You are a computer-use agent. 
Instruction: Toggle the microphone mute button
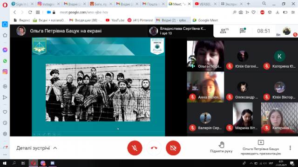click(135, 148)
